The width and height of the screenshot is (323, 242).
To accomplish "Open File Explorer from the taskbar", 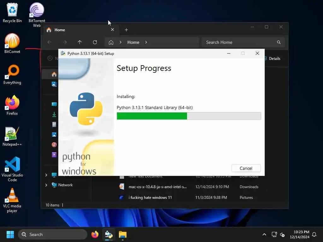I will click(123, 234).
